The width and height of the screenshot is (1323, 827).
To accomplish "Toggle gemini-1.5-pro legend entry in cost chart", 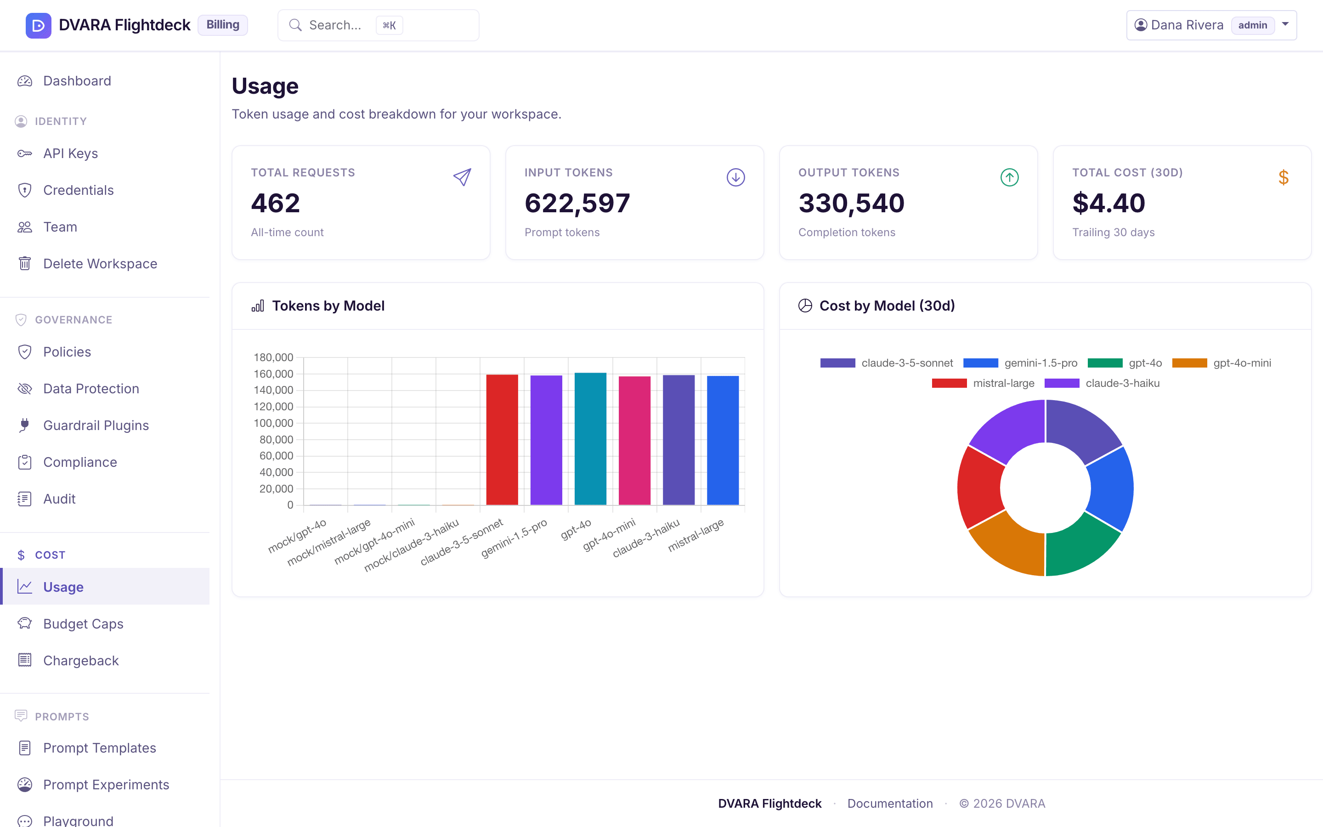I will [1020, 363].
